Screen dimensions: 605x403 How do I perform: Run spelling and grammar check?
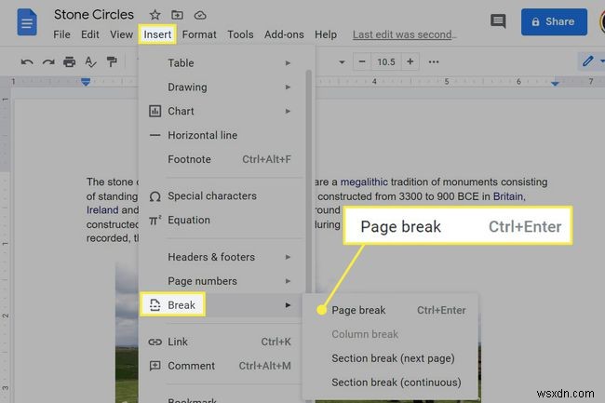pos(90,61)
